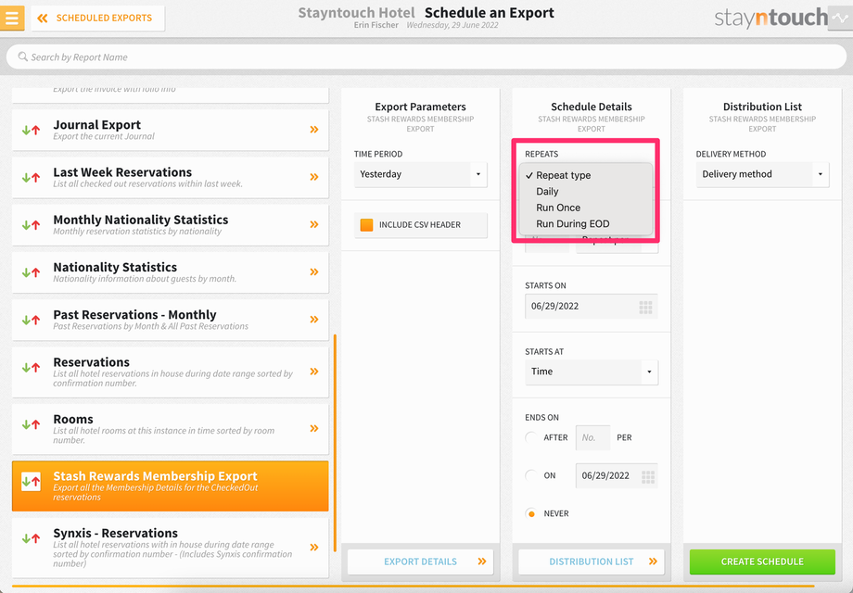Image resolution: width=853 pixels, height=593 pixels.
Task: Open the Delivery method dropdown
Action: pos(762,174)
